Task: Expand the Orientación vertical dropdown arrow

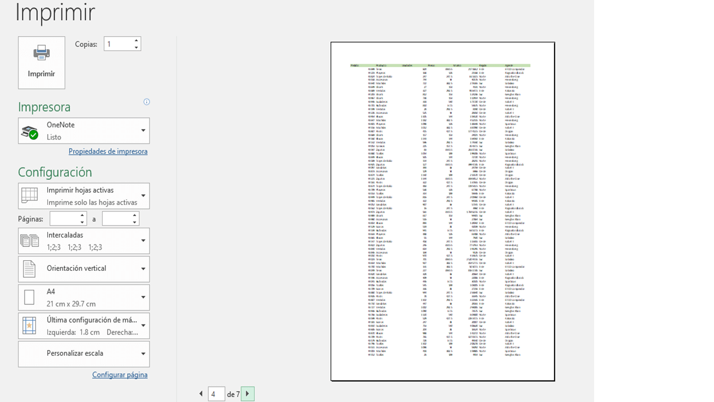Action: 143,269
